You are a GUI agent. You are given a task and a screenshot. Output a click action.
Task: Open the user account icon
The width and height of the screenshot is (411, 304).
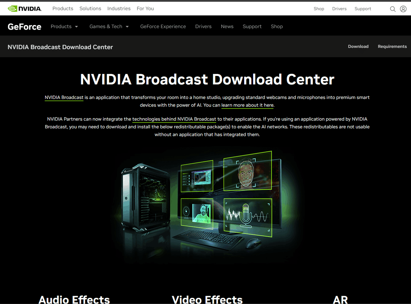pyautogui.click(x=403, y=9)
